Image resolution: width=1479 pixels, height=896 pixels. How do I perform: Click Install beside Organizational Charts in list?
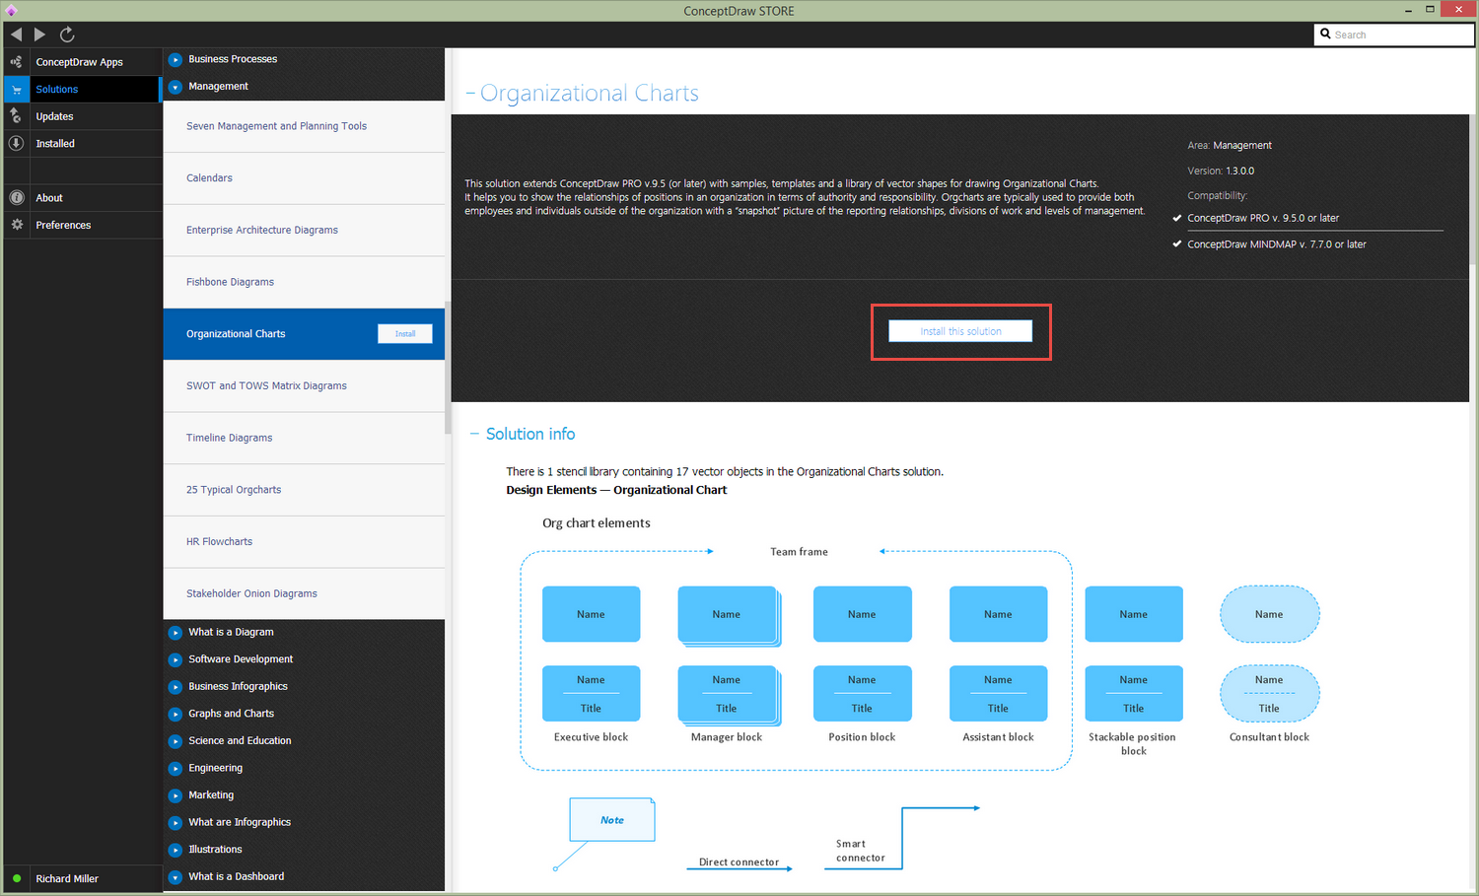pyautogui.click(x=405, y=334)
